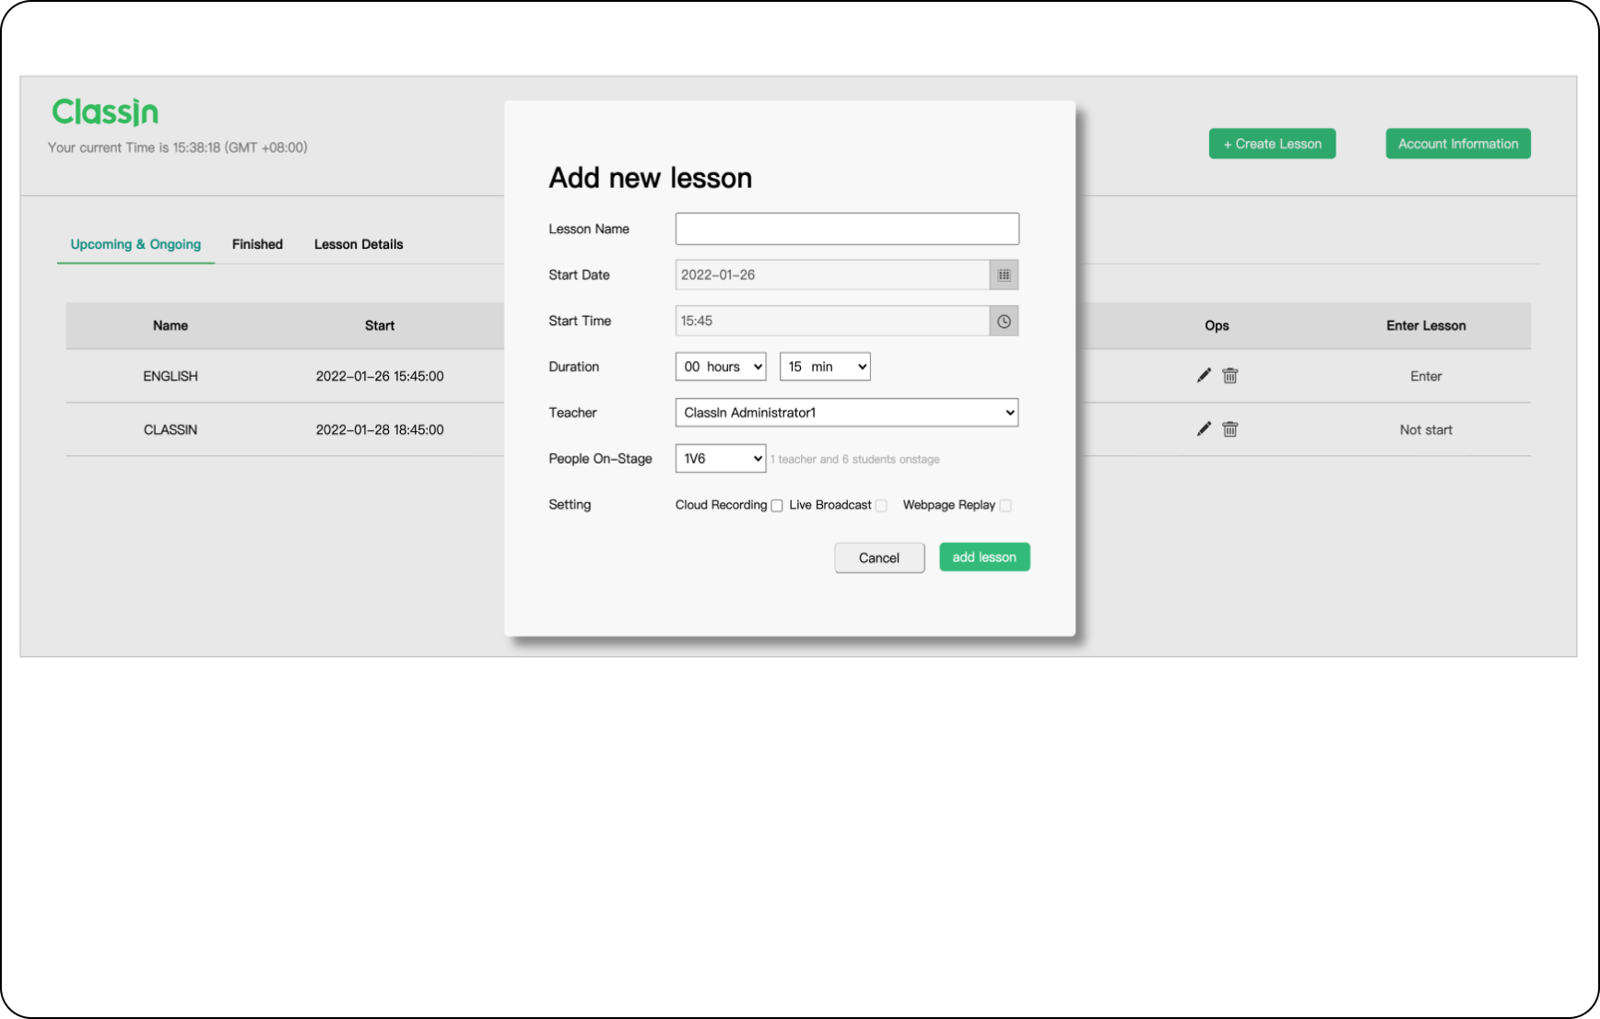Edit the ENGLISH lesson with pencil icon
1600x1019 pixels.
[1204, 375]
